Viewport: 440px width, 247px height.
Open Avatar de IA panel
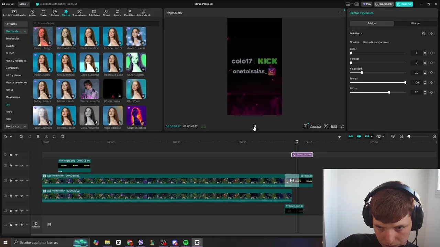[x=143, y=13]
